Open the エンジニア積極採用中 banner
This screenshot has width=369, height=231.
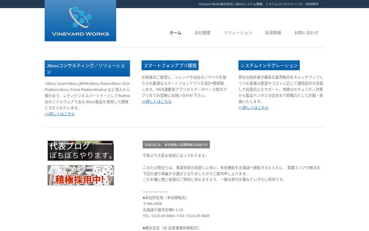(x=81, y=175)
